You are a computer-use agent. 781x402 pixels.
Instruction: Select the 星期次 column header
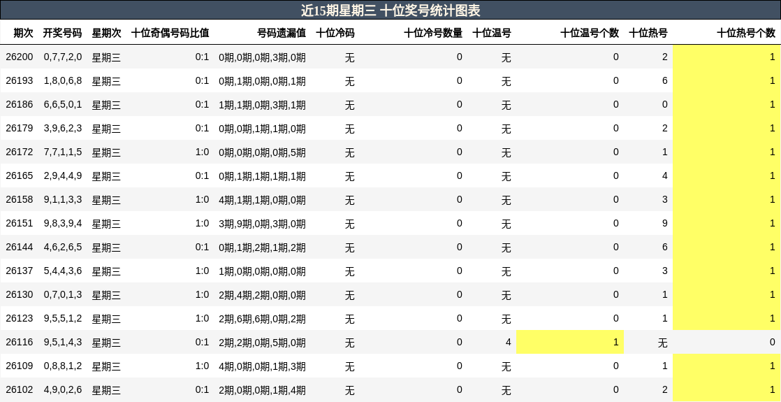click(107, 33)
